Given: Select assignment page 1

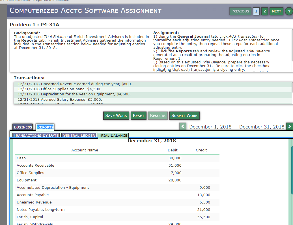Looking at the screenshot, I should pos(256,11).
